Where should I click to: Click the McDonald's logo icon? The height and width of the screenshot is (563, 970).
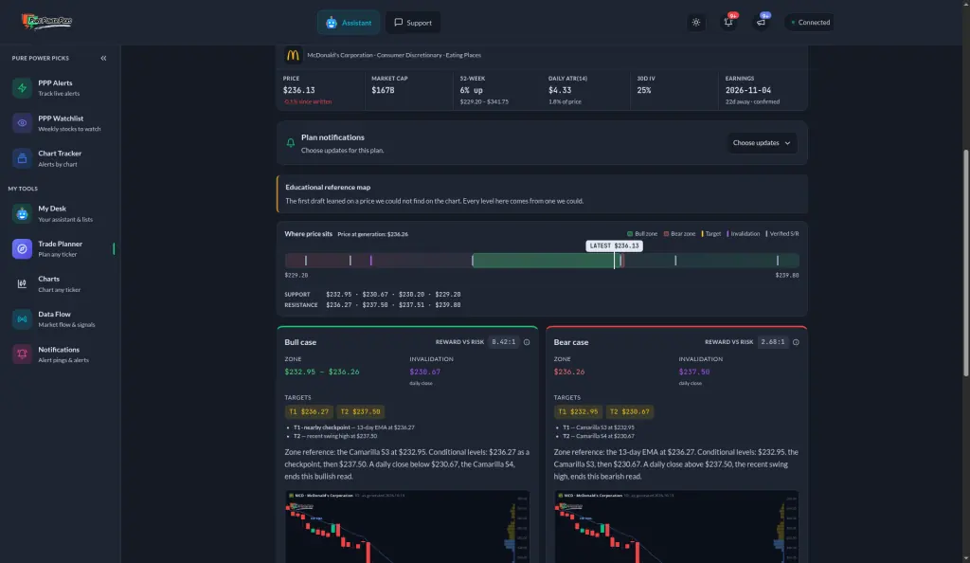293,55
